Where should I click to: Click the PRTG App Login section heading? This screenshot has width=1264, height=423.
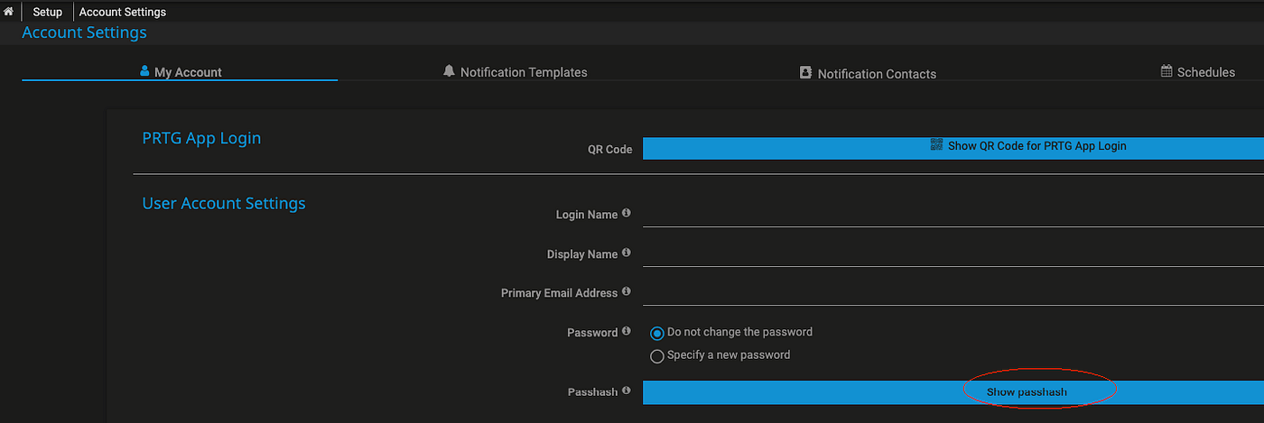201,138
